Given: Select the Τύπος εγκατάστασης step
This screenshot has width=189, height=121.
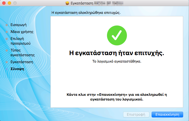Looking at the screenshot, I should click(22, 53).
